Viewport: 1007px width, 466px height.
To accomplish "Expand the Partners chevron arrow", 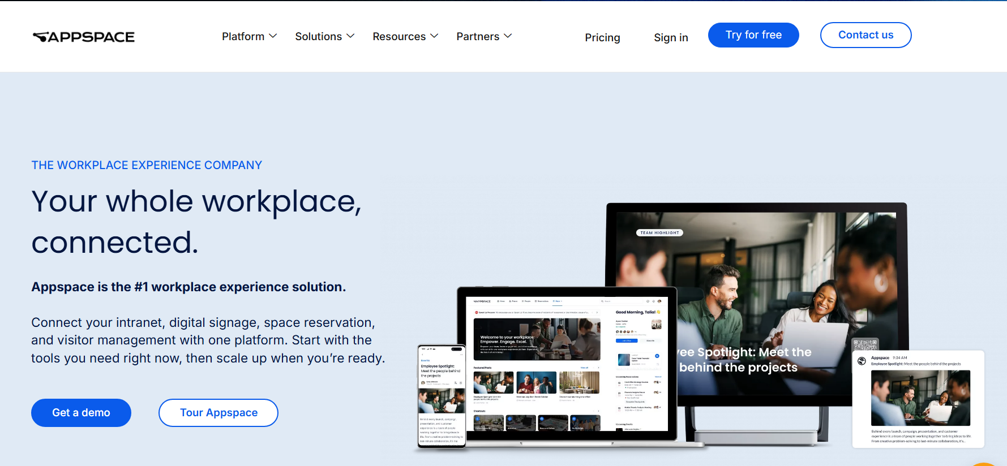I will click(508, 36).
